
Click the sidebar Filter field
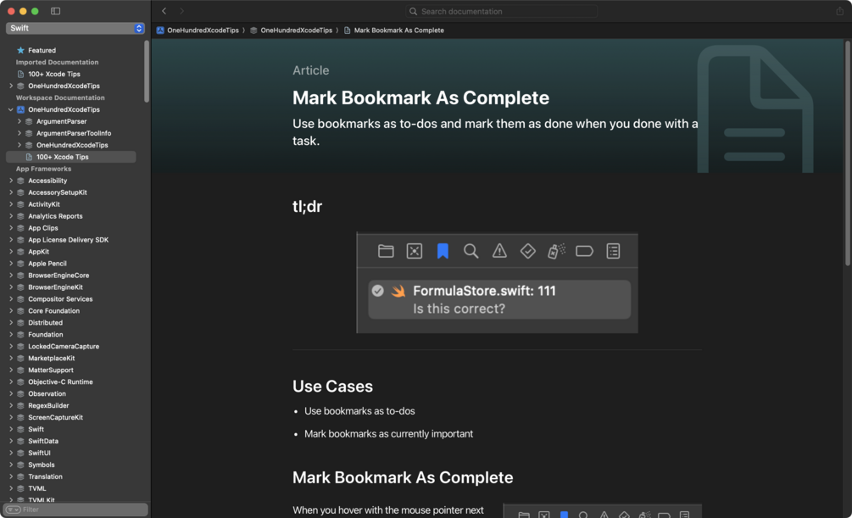pyautogui.click(x=75, y=510)
